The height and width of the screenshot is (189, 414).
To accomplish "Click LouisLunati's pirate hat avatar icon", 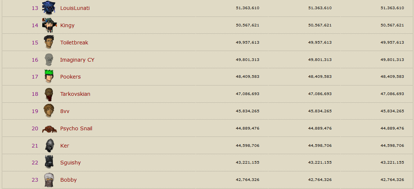I will pos(49,8).
